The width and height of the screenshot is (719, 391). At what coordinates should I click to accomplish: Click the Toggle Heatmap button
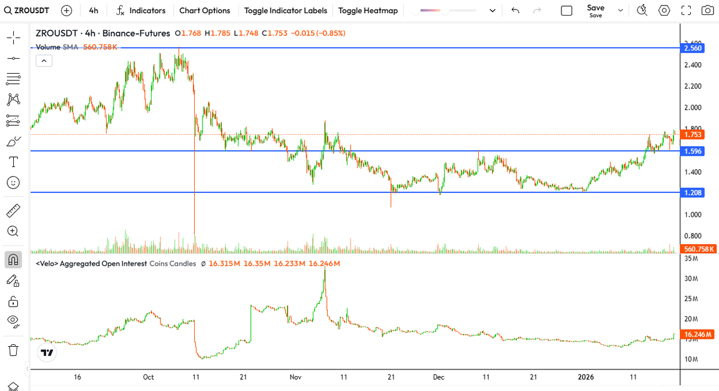click(x=368, y=11)
